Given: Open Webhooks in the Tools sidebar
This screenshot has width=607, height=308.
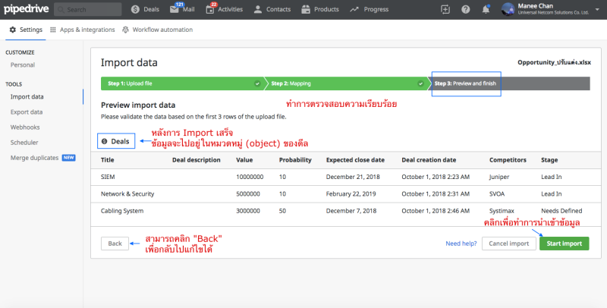Looking at the screenshot, I should coord(25,127).
